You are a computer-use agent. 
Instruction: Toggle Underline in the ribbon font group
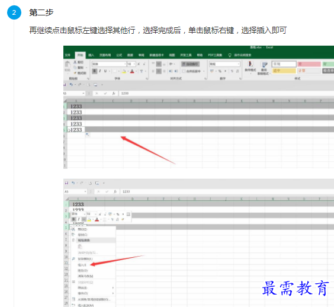click(105, 71)
